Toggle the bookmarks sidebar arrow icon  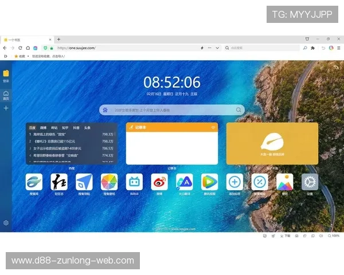click(x=6, y=56)
